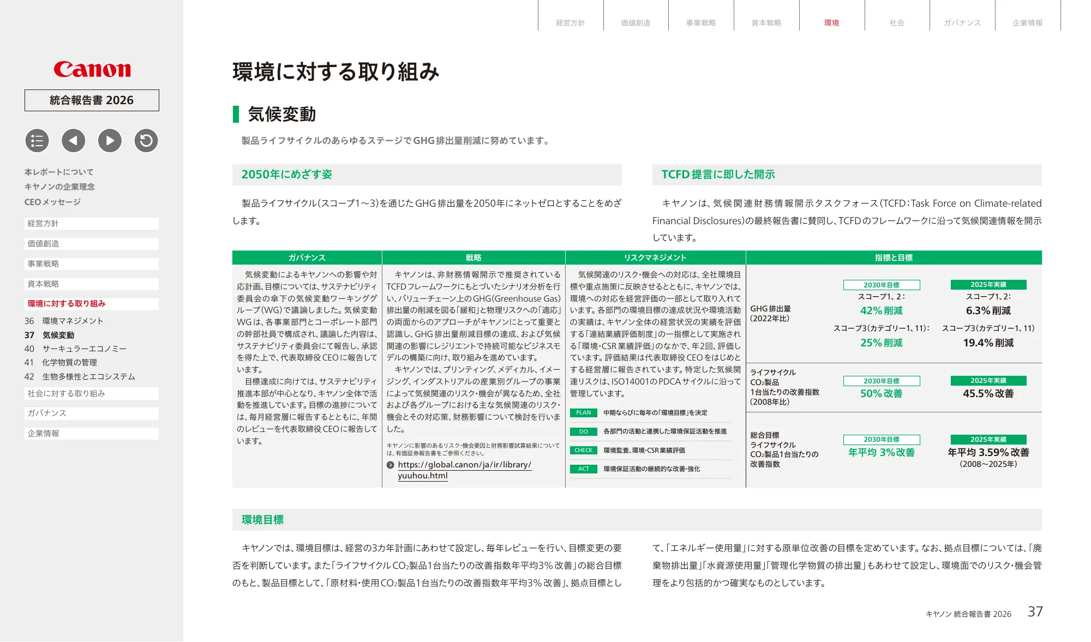The width and height of the screenshot is (1091, 642).
Task: Open the 資本戦略 top tab
Action: coord(766,22)
